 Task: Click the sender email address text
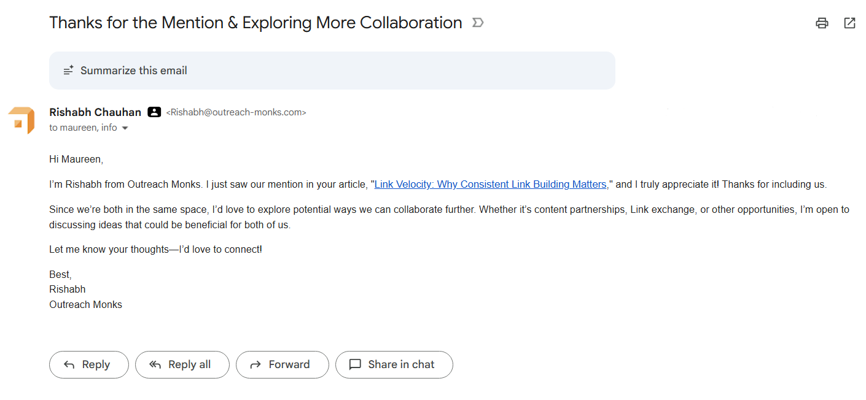coord(236,112)
